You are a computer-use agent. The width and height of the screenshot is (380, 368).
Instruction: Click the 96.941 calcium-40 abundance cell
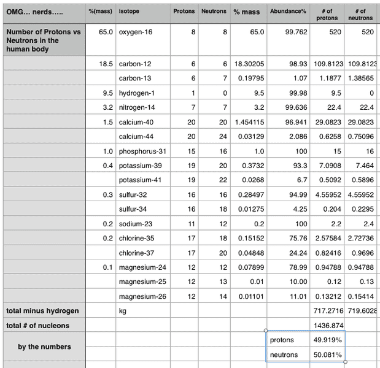(288, 121)
